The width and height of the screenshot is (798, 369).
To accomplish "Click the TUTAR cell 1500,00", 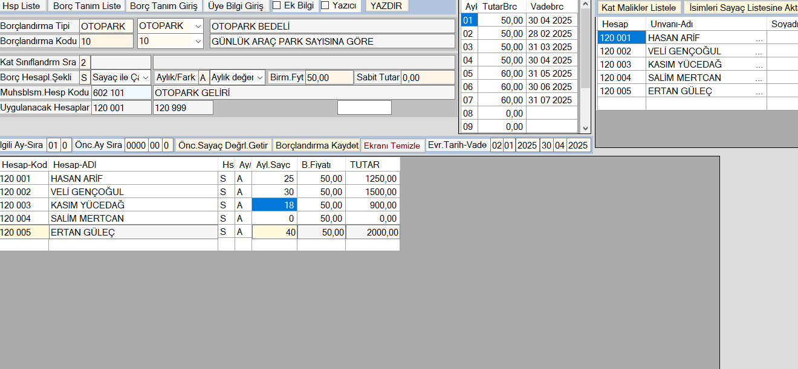I will 372,191.
